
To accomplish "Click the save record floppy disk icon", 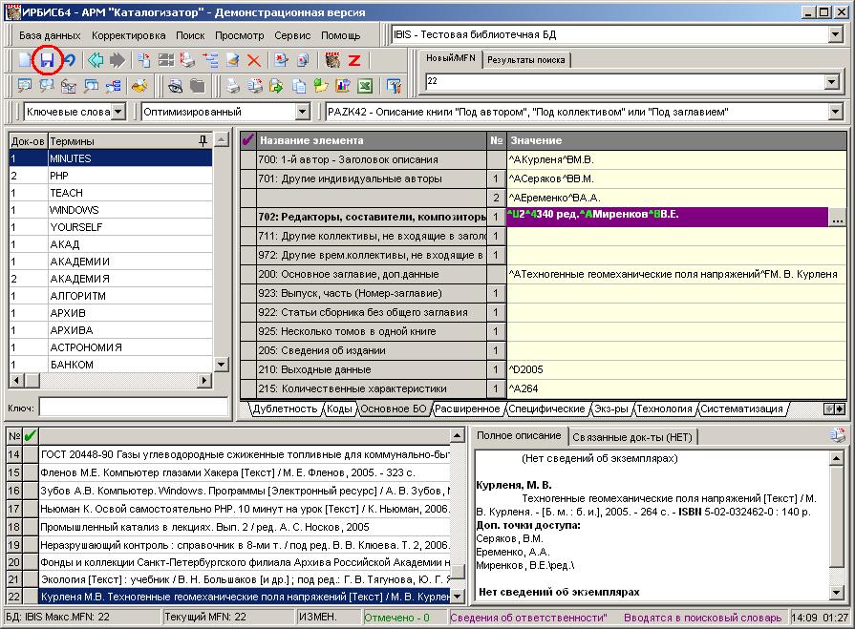I will pyautogui.click(x=47, y=61).
